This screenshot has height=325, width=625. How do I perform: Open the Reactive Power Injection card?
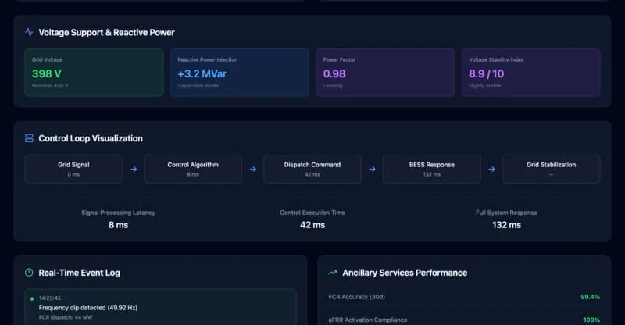pos(239,73)
